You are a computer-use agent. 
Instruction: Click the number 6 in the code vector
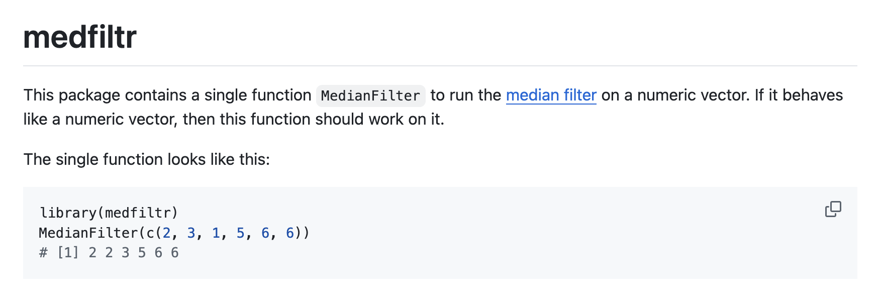click(265, 233)
